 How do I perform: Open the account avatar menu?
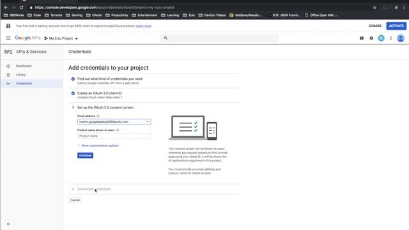(401, 38)
